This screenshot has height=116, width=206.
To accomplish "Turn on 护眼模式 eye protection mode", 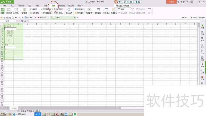I will click(x=79, y=9).
